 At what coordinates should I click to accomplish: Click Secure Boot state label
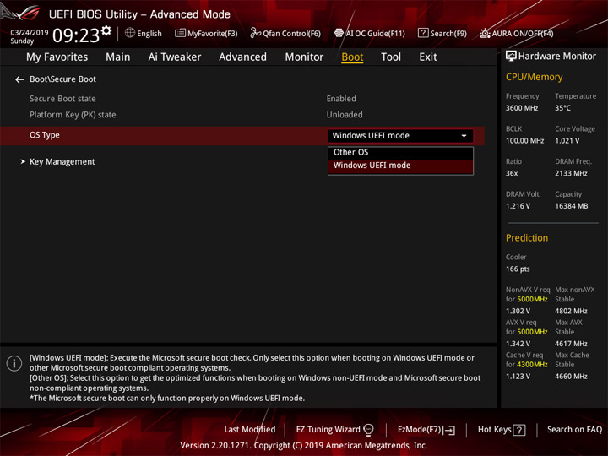62,99
